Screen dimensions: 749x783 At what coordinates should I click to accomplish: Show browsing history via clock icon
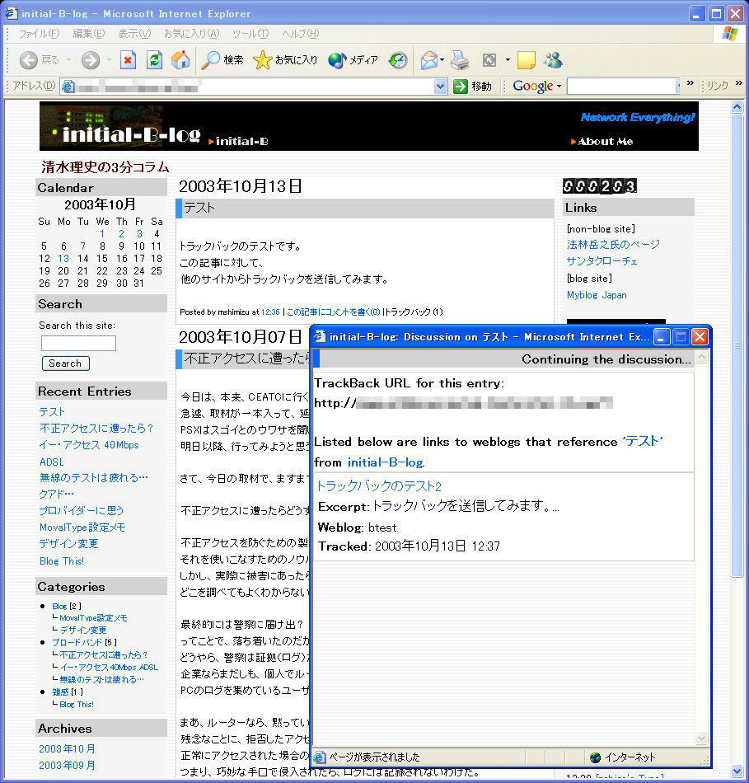coord(398,60)
